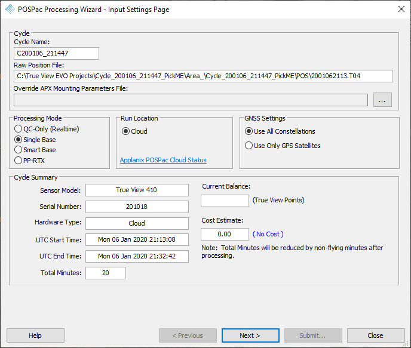This screenshot has height=348, width=411.
Task: Pick the PP-RTX processing mode
Action: click(29, 160)
